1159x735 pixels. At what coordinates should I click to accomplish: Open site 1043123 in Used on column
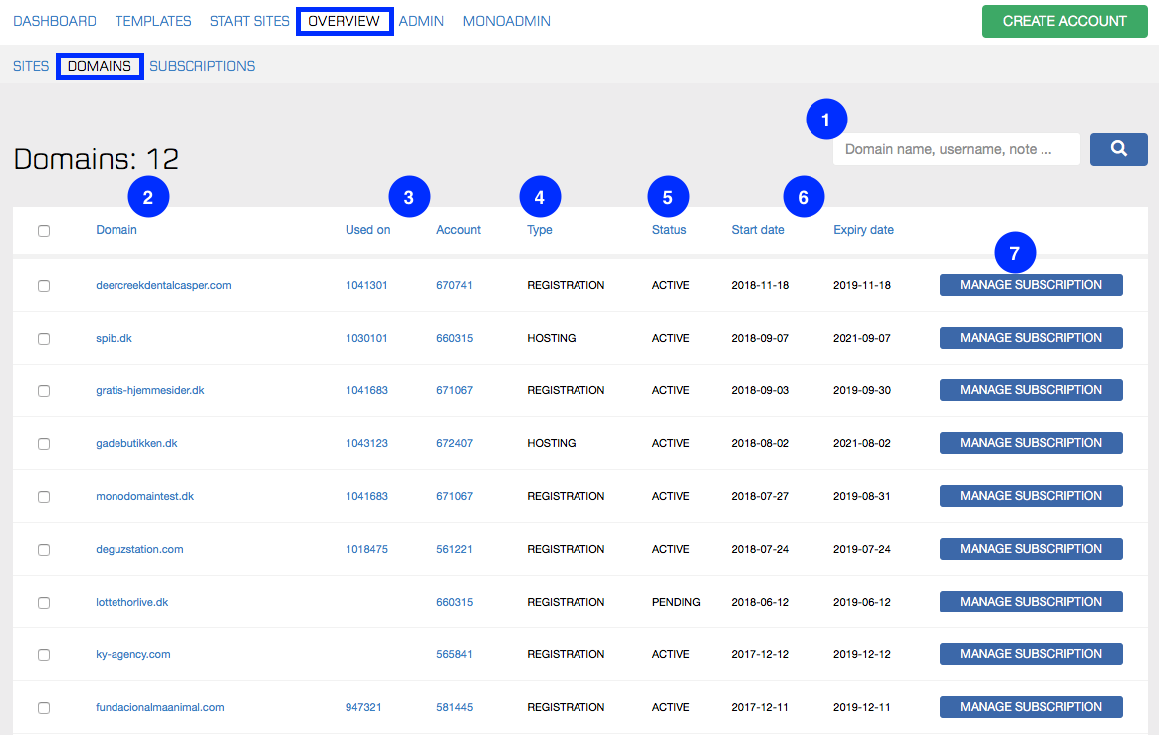pos(366,443)
